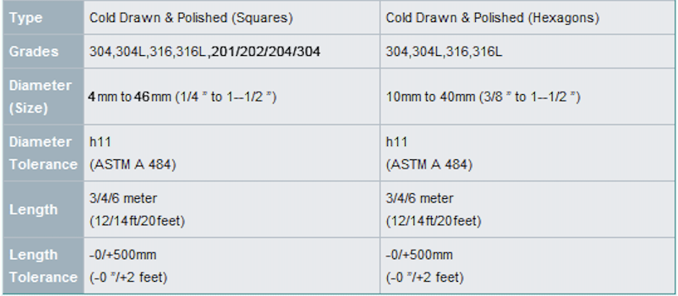Select 3/4/6 meter in Squares column
678x296 pixels.
[x=123, y=198]
